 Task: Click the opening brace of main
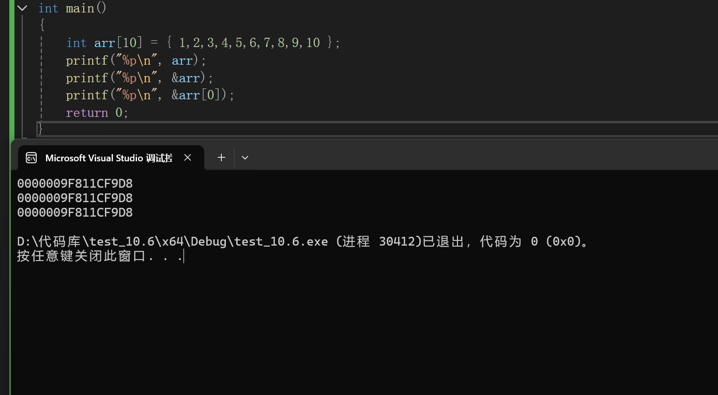(42, 25)
